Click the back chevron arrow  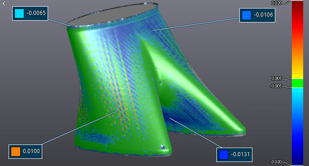pyautogui.click(x=4, y=4)
